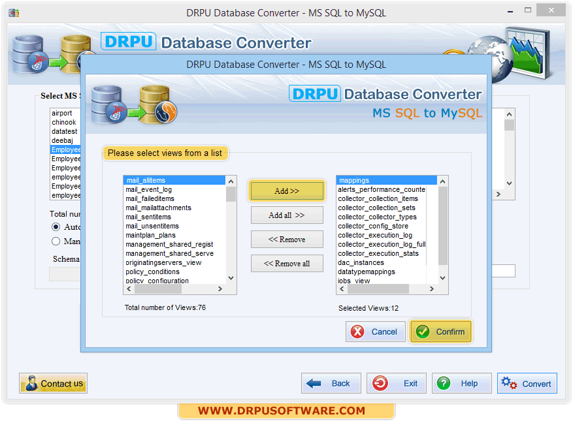Confirm the selected views
Image resolution: width=573 pixels, height=421 pixels.
point(441,332)
